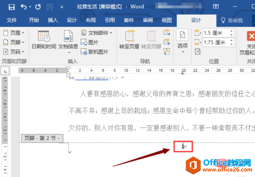The image size is (255, 177).
Task: Open Customize Quick Access Toolbar dropdown
Action: click(x=62, y=7)
